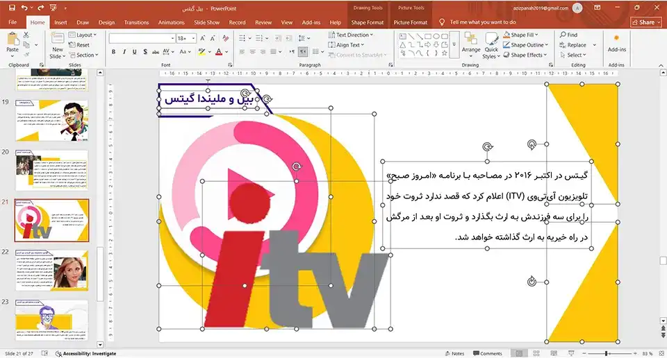Click the Share button
The width and height of the screenshot is (667, 358).
point(646,22)
